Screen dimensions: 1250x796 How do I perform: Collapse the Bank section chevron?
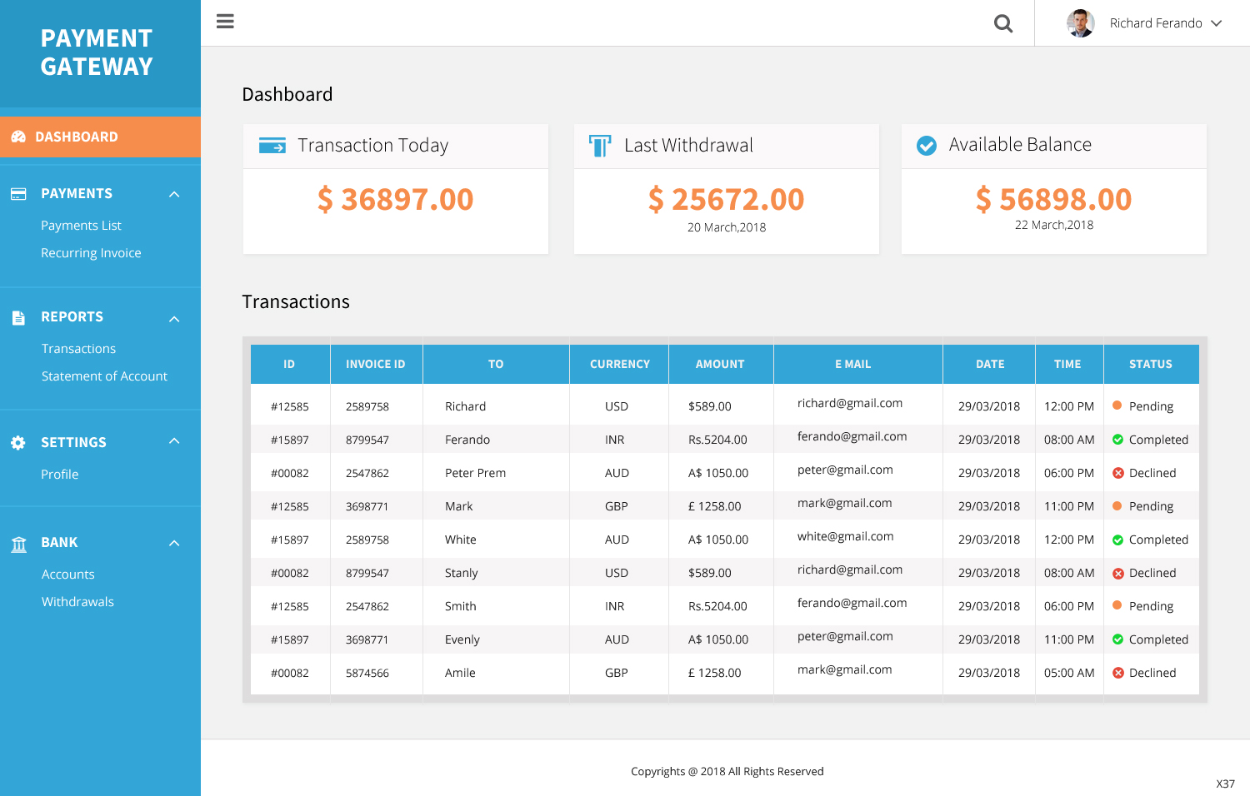pyautogui.click(x=174, y=544)
